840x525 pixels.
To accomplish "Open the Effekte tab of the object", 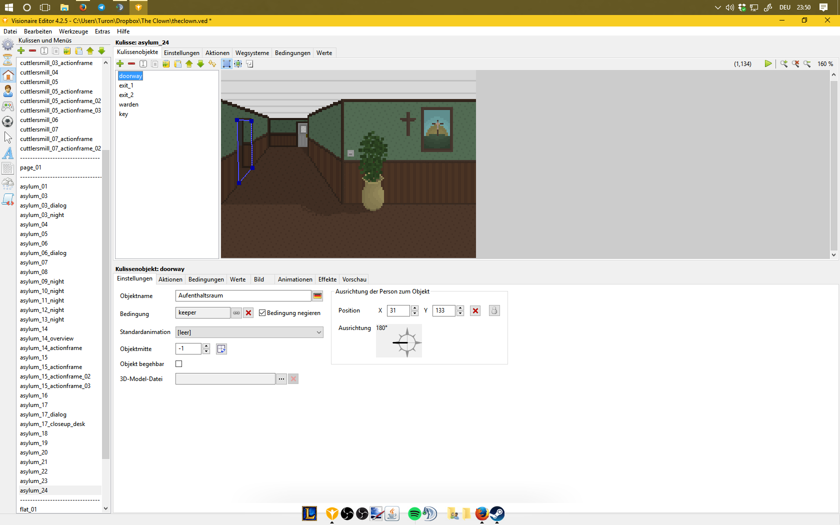I will pyautogui.click(x=327, y=279).
